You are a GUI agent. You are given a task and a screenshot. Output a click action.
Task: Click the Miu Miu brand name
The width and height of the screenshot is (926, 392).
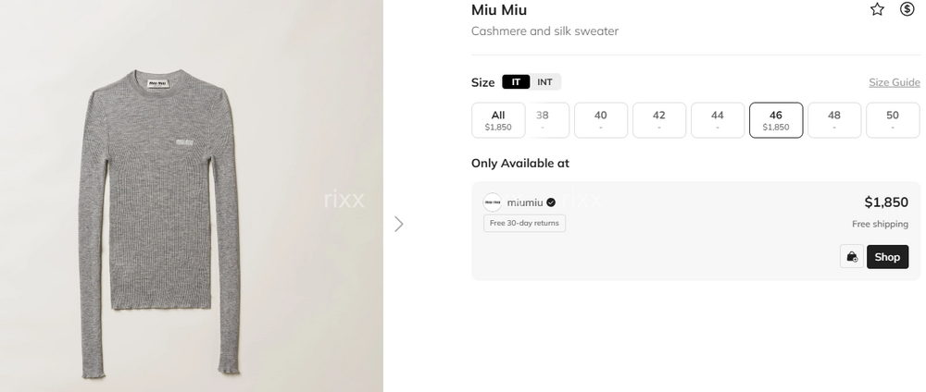499,10
